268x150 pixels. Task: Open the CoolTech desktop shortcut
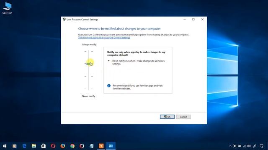pyautogui.click(x=7, y=8)
